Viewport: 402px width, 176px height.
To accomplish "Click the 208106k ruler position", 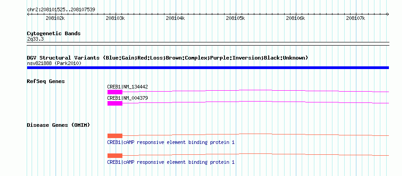I will pos(295,18).
